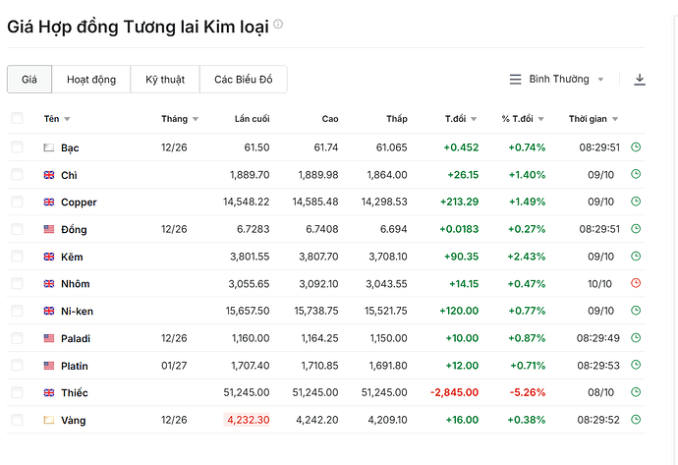This screenshot has width=678, height=465.
Task: Click the -5.26% change value
Action: tap(527, 393)
